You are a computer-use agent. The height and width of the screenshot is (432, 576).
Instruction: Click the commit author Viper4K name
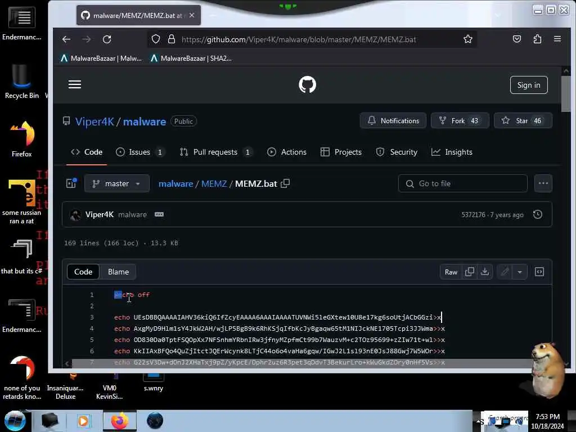(x=99, y=214)
